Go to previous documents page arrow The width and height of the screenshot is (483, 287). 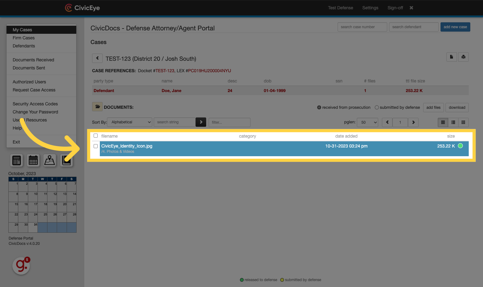pyautogui.click(x=387, y=122)
